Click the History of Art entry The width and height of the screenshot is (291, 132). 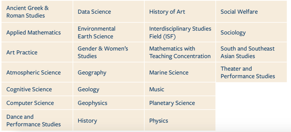click(x=180, y=12)
